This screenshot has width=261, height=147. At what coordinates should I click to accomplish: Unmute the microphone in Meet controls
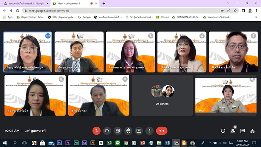tap(96, 131)
